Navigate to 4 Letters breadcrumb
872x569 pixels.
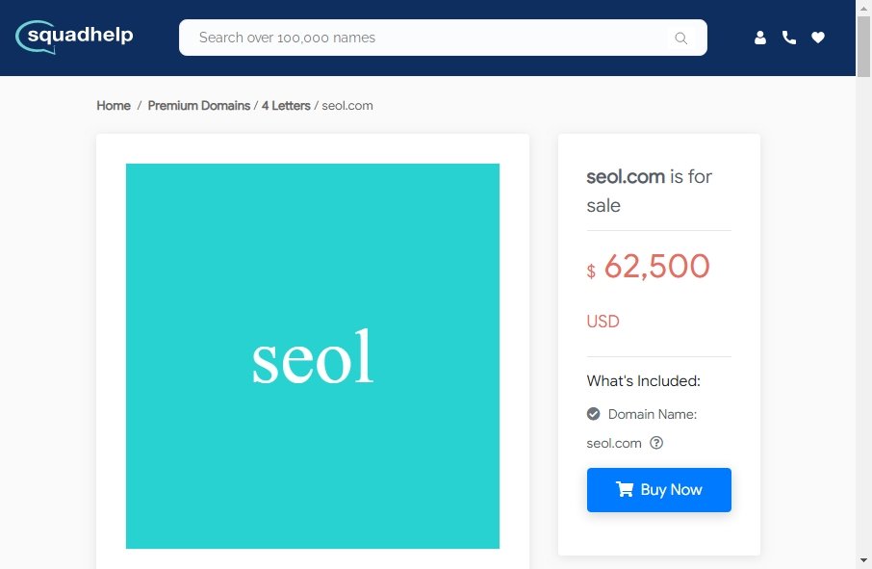286,106
